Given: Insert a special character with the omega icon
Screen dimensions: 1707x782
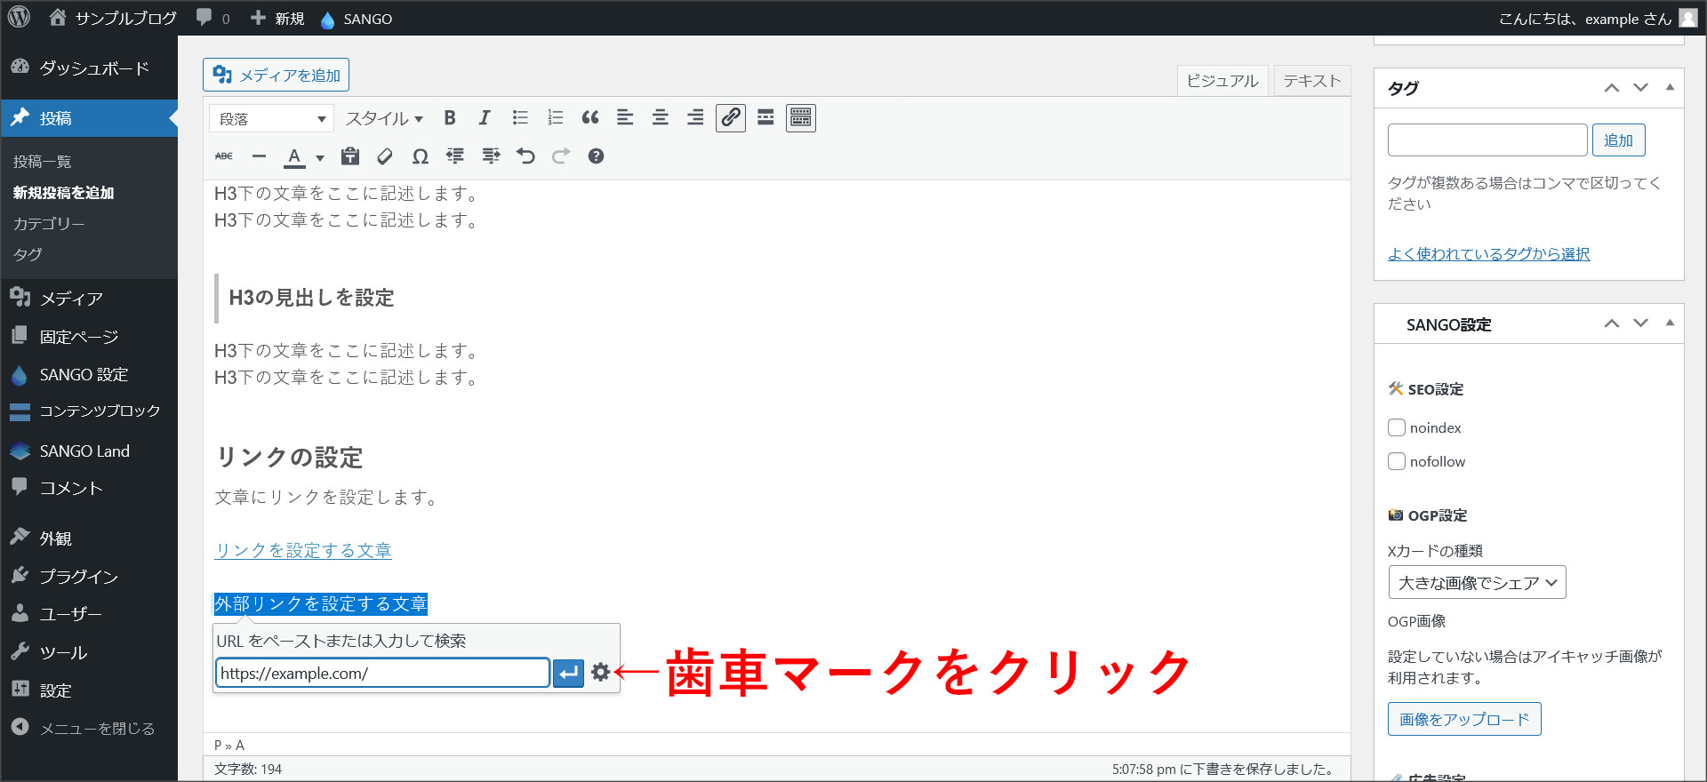Looking at the screenshot, I should tap(421, 156).
